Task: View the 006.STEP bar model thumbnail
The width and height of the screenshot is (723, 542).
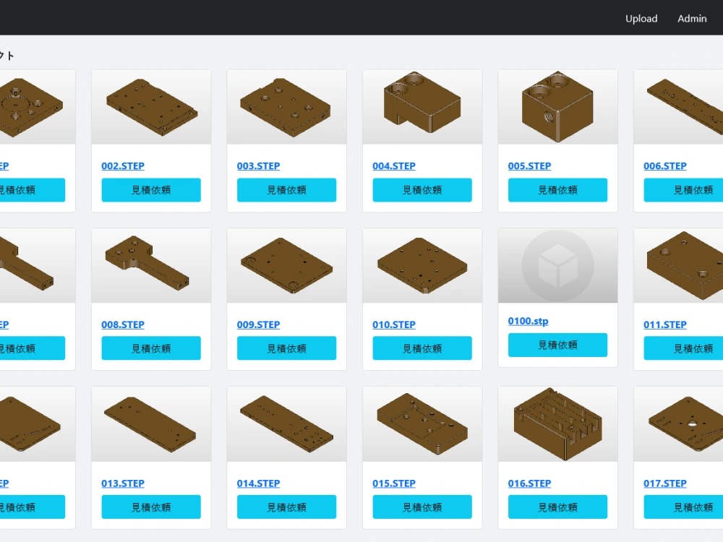Action: point(678,107)
